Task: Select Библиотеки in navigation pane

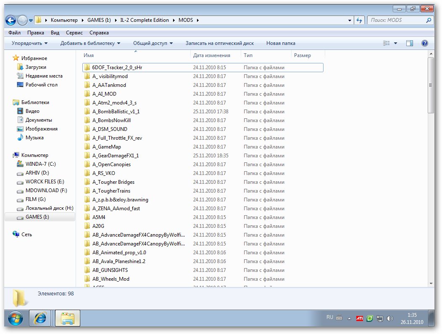Action: point(35,102)
